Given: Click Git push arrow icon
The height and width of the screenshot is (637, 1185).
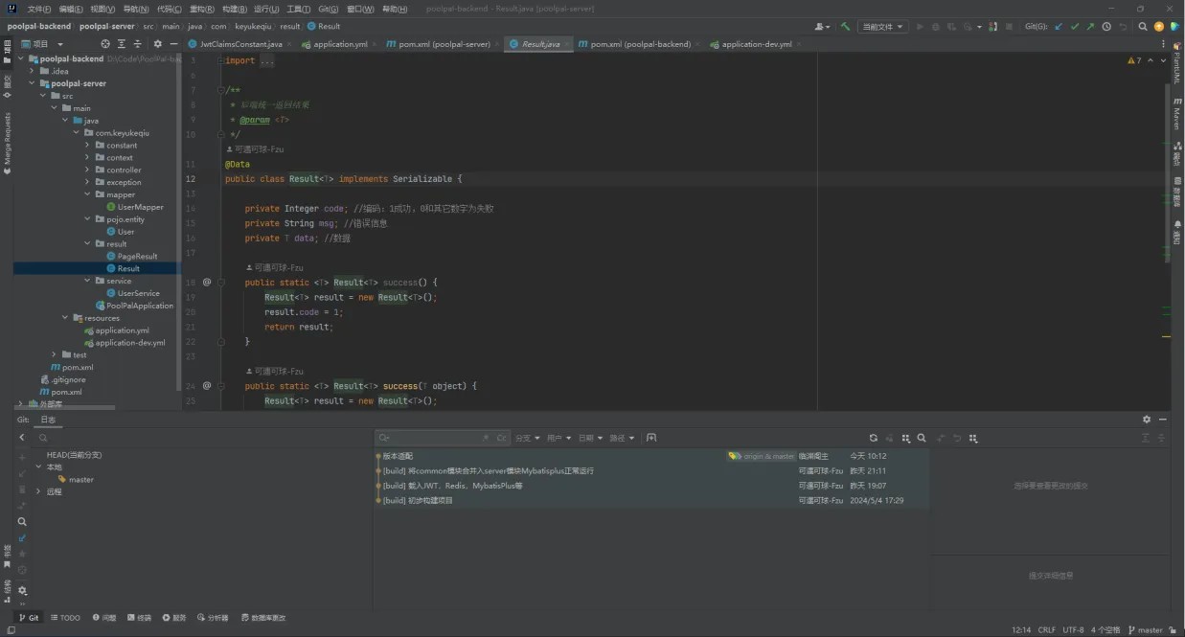Looking at the screenshot, I should click(x=1090, y=27).
